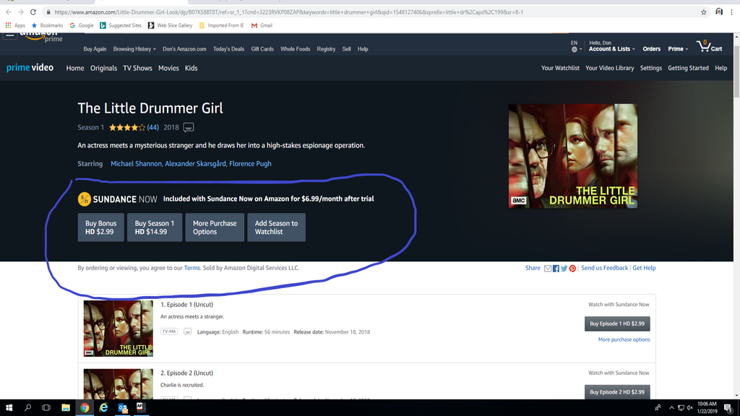This screenshot has height=416, width=740.
Task: Open Windows taskbar search
Action: [x=27, y=407]
